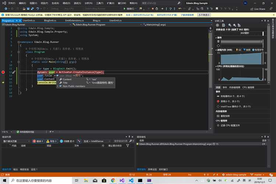Open the 生成 + IntelliSense dropdown
The height and width of the screenshot is (184, 276).
[97, 141]
